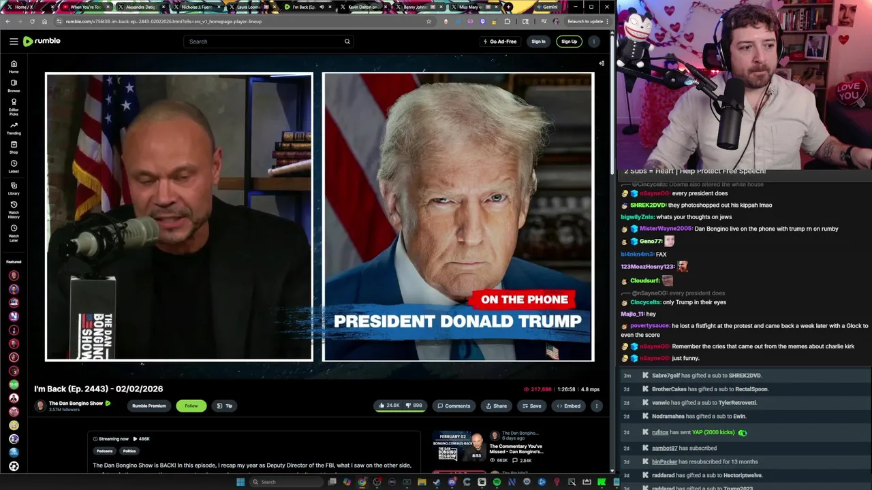Viewport: 872px width, 490px height.
Task: Open Trending in the sidebar
Action: 14,129
